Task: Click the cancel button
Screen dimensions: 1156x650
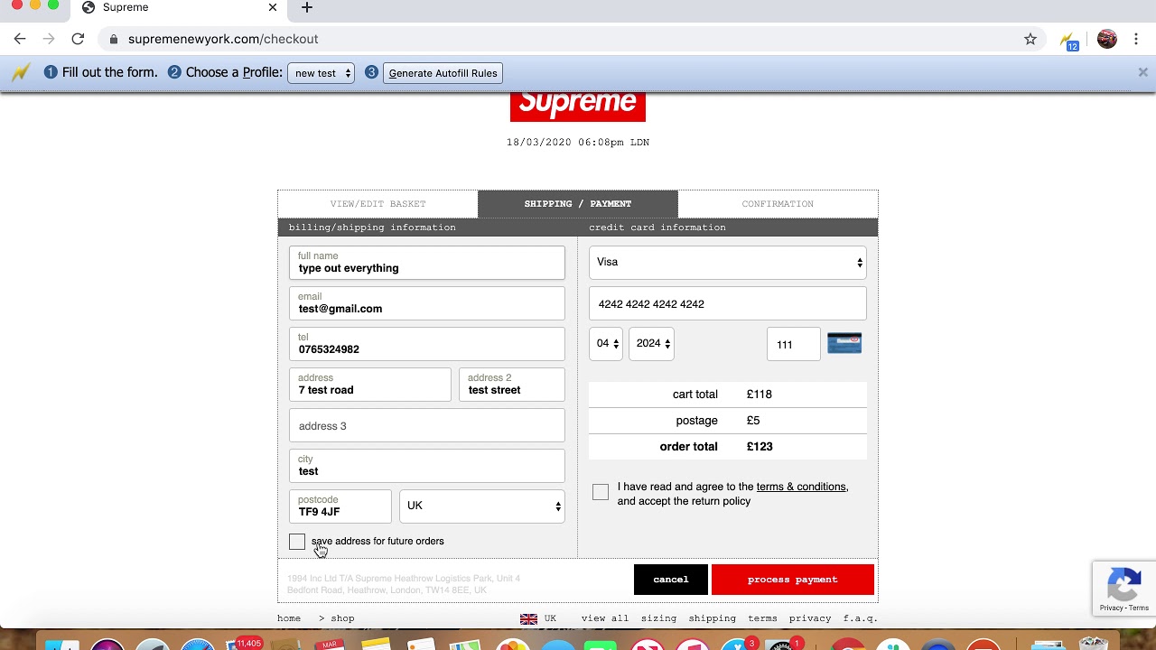Action: (x=671, y=580)
